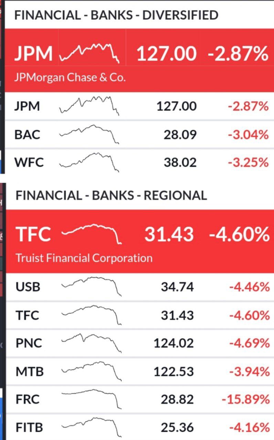Open the Financial - Banks - Regional heading
The image size is (274, 440).
pyautogui.click(x=111, y=195)
